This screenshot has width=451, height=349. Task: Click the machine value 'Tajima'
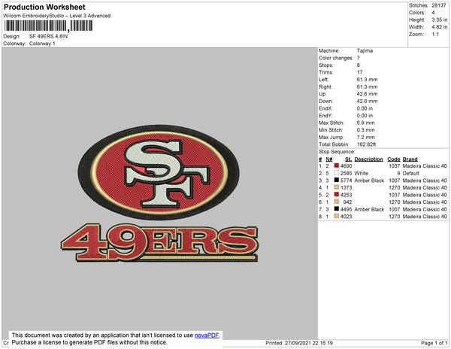point(365,50)
